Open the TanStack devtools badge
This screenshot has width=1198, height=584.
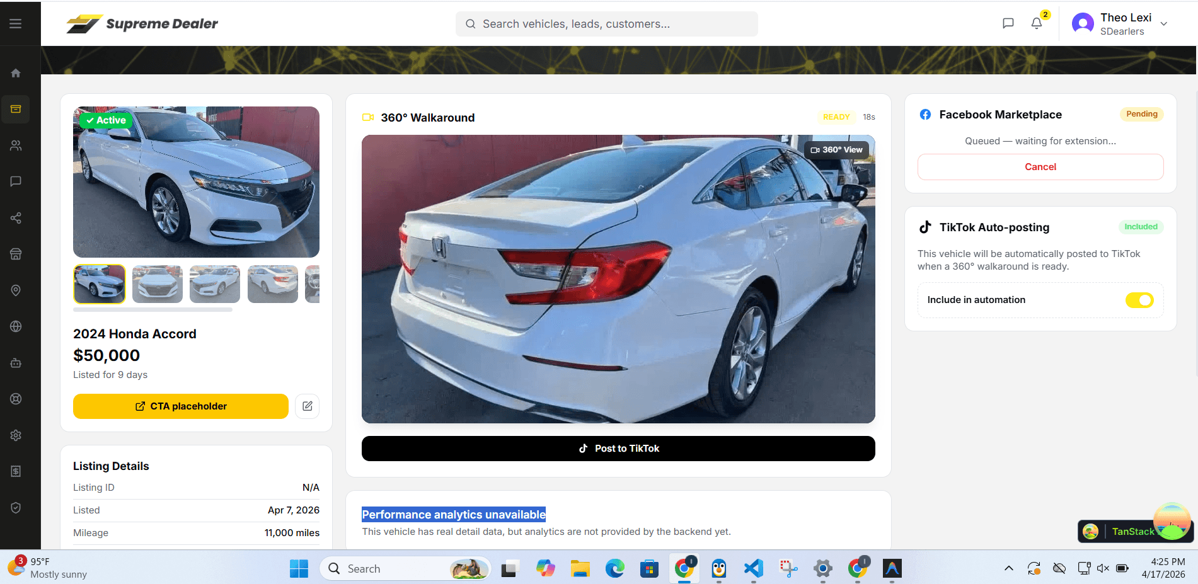(1126, 532)
